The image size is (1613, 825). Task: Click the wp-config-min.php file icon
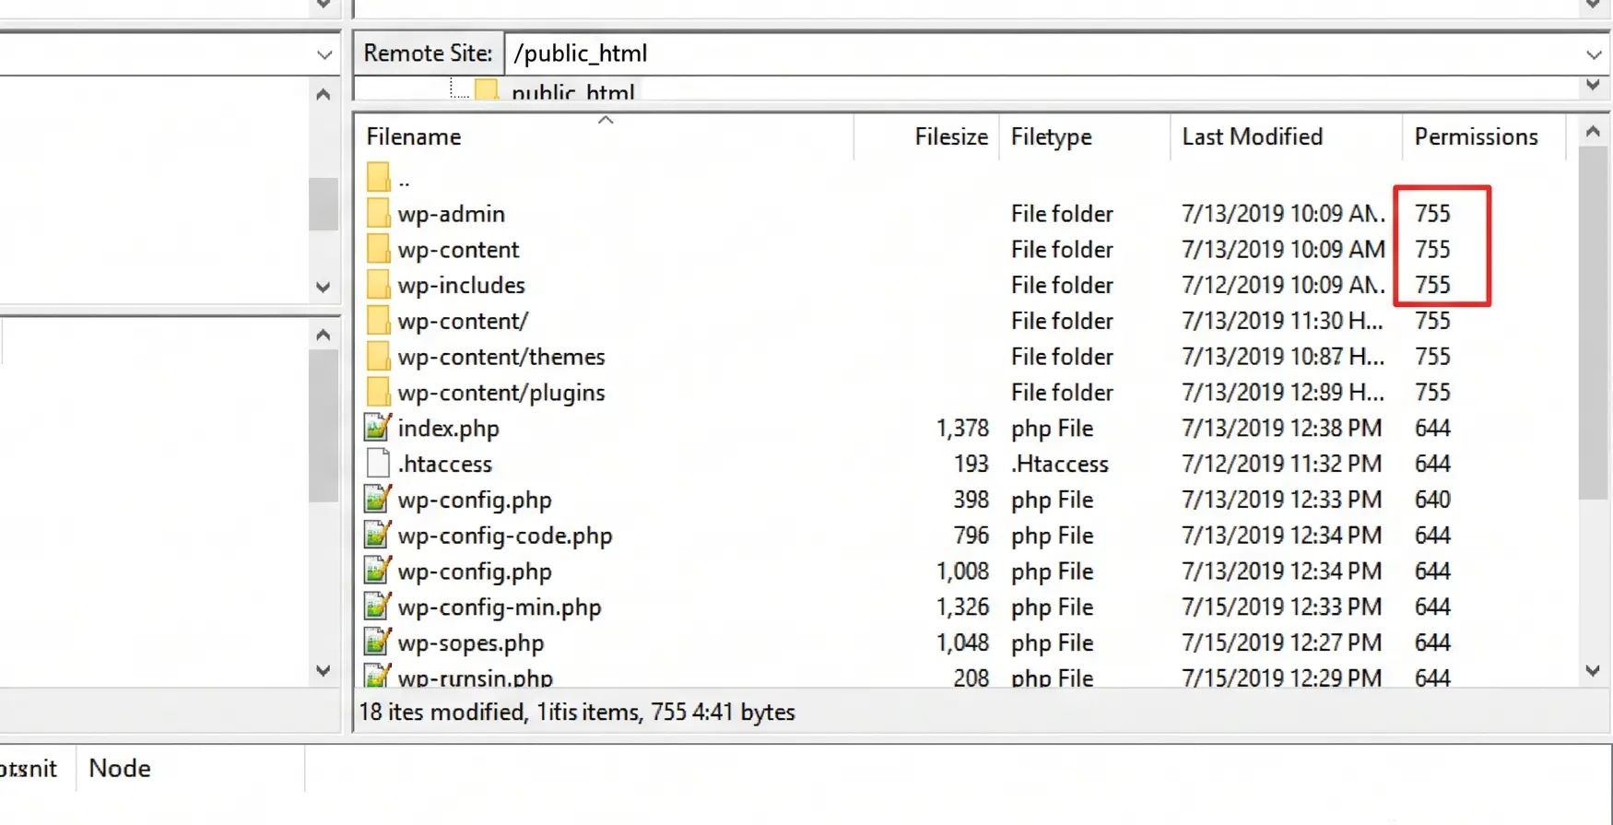pos(378,607)
